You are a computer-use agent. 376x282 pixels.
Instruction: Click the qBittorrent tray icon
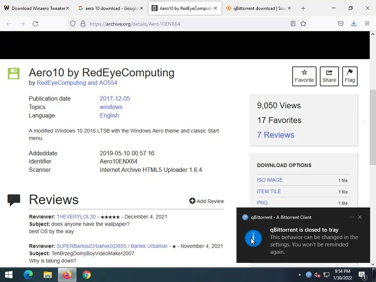click(x=308, y=275)
